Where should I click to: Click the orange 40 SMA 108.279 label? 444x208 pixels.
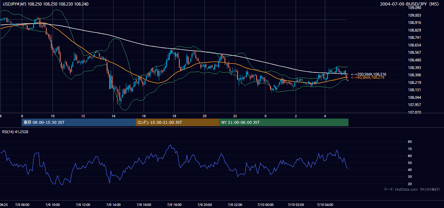click(367, 78)
